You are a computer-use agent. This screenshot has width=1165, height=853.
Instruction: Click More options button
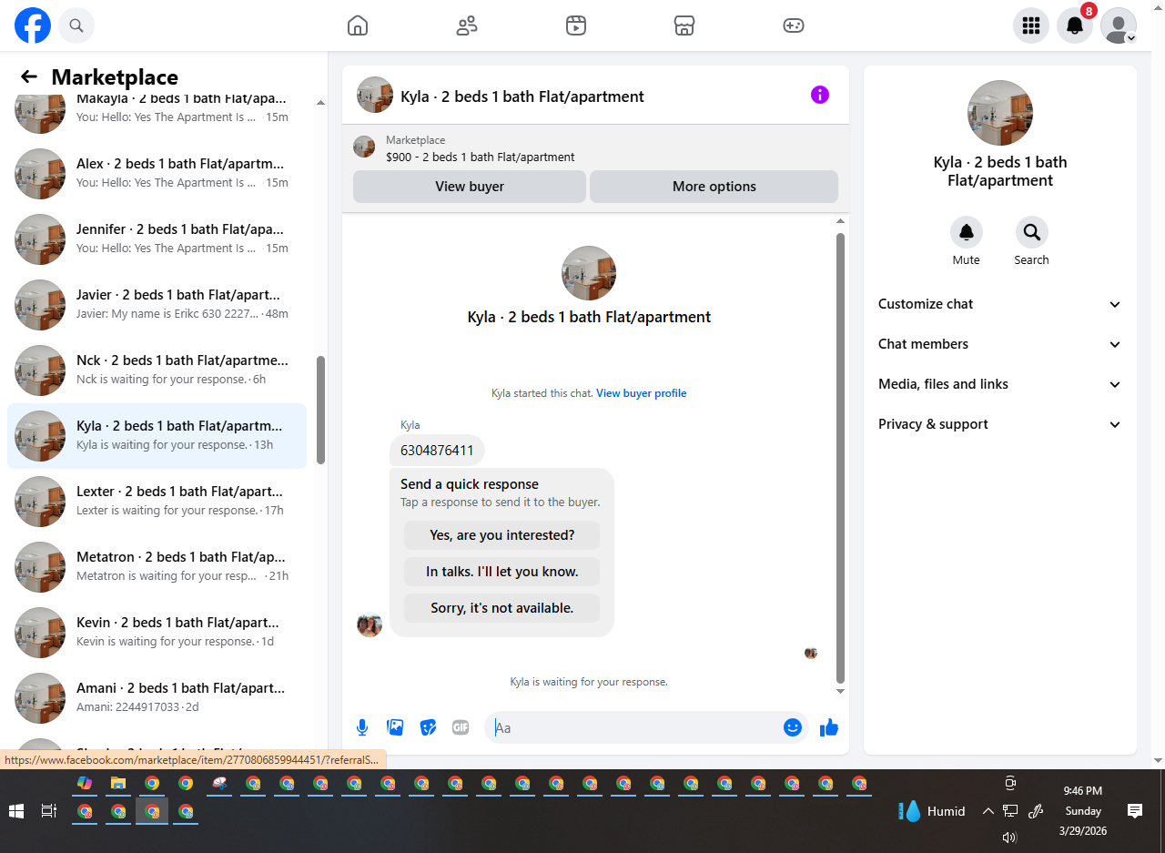coord(714,187)
